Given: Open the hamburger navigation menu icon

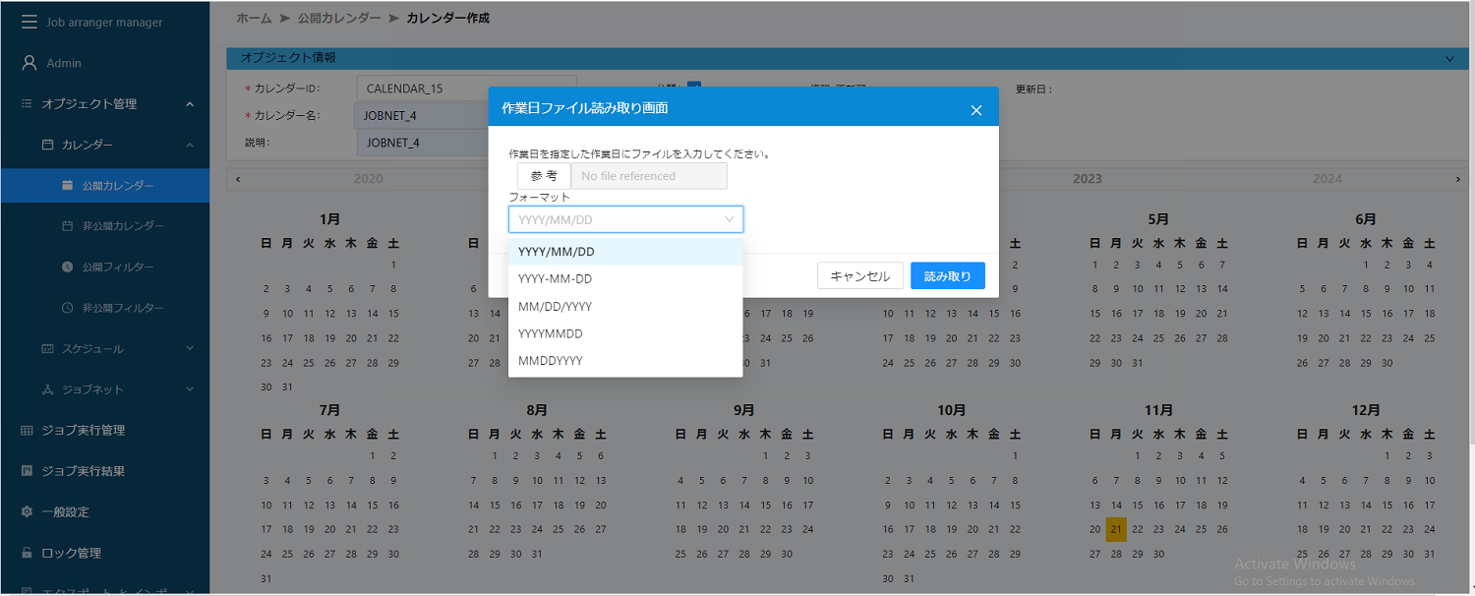Looking at the screenshot, I should (28, 21).
